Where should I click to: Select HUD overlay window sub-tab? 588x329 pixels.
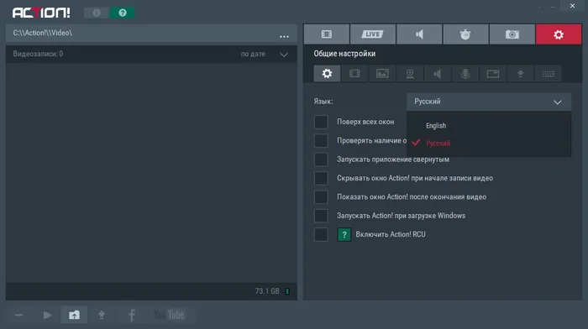click(x=493, y=74)
